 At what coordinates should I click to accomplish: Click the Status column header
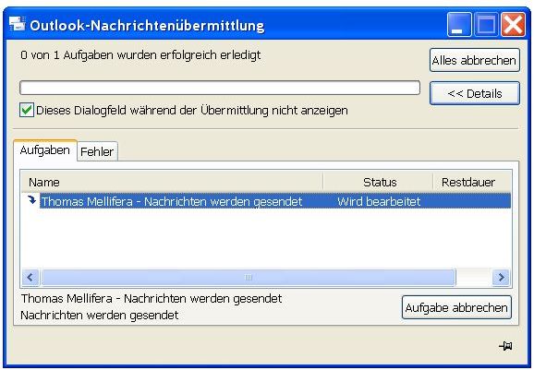click(x=378, y=182)
